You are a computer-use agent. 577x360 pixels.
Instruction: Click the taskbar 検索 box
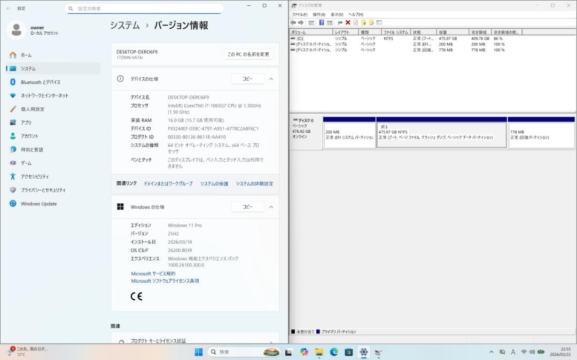pyautogui.click(x=244, y=352)
